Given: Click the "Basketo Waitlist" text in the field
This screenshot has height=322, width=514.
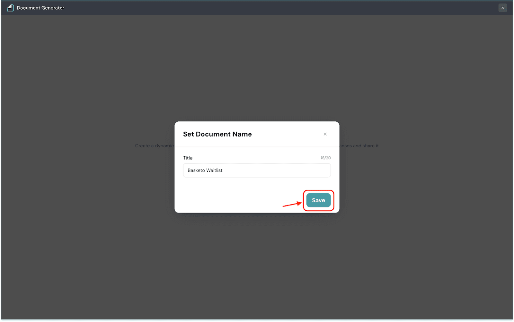Looking at the screenshot, I should 205,170.
